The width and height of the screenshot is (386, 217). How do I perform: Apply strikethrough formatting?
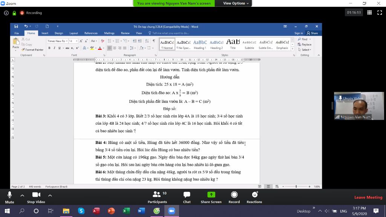(67, 48)
